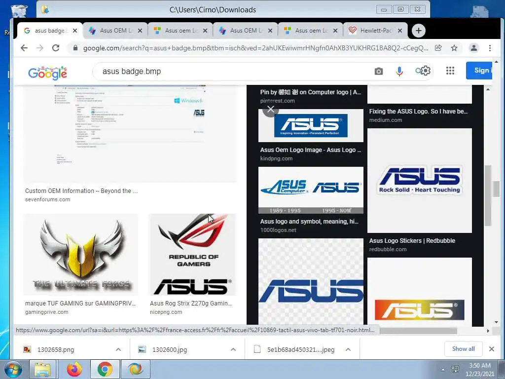Open 'Fixing the ASUS Logo' medium.com result
Screen dimensions: 505x379
(418, 112)
